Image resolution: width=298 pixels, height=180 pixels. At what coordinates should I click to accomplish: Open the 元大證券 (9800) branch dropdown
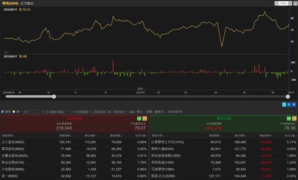click(x=60, y=112)
